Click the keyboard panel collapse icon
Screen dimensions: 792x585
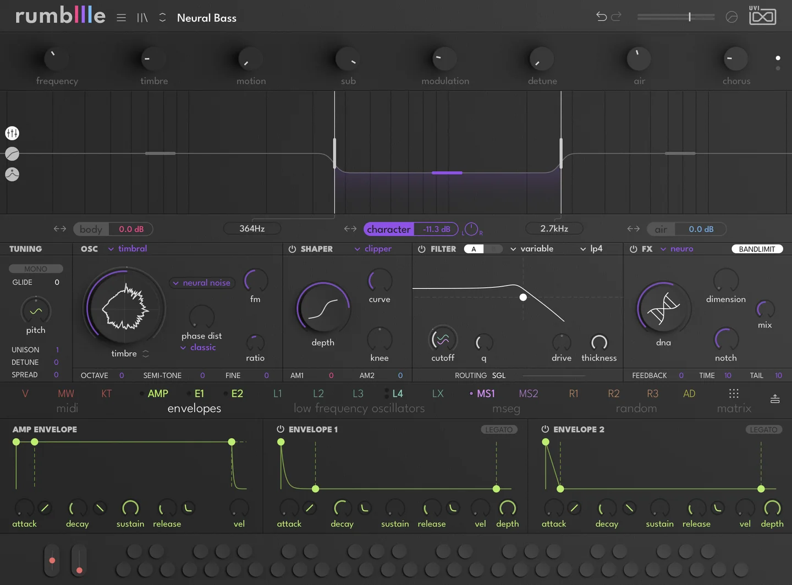click(775, 399)
